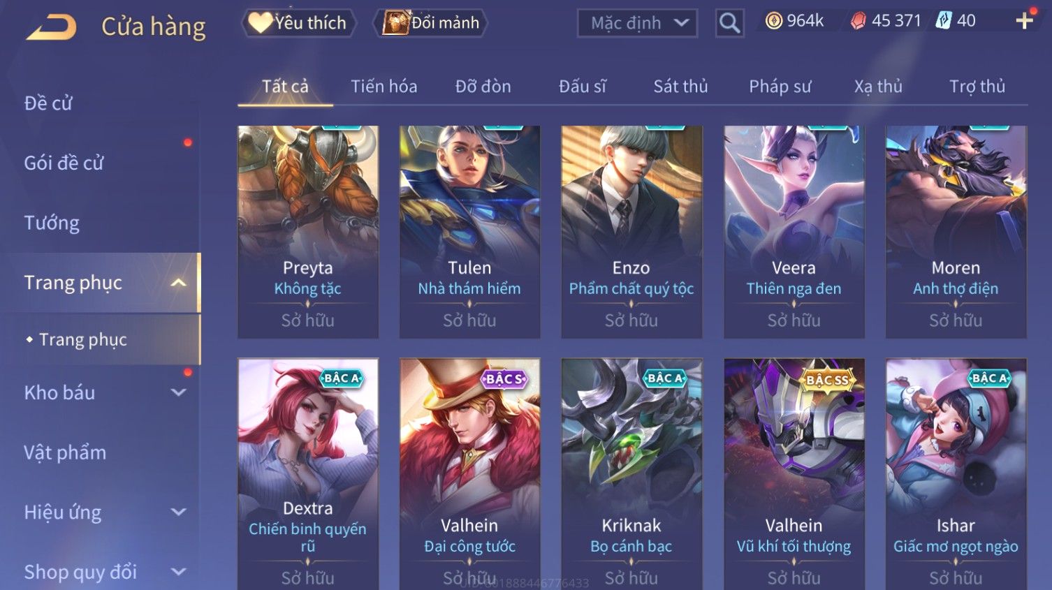This screenshot has height=590, width=1052.
Task: Open the search magnifier icon
Action: [x=729, y=23]
